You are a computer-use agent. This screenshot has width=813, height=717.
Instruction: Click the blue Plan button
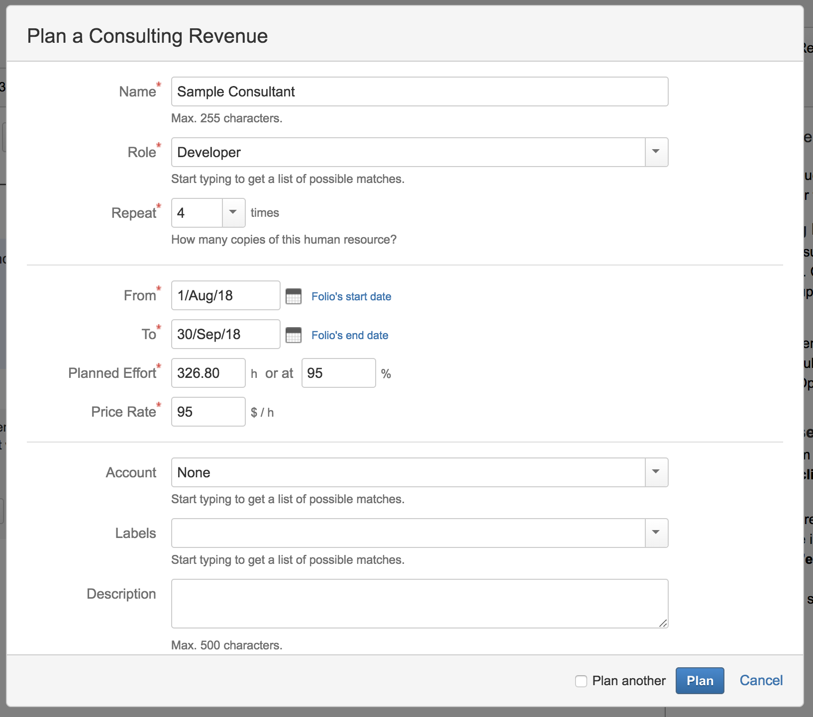(x=700, y=681)
